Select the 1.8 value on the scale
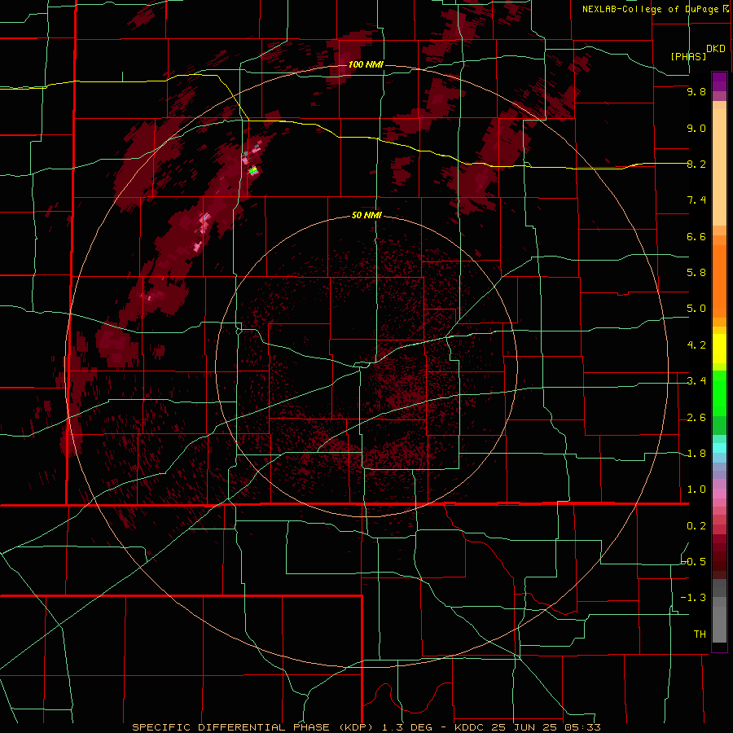Viewport: 733px width, 733px height. click(696, 454)
